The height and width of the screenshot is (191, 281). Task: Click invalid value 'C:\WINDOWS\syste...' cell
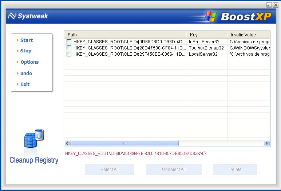[250, 48]
